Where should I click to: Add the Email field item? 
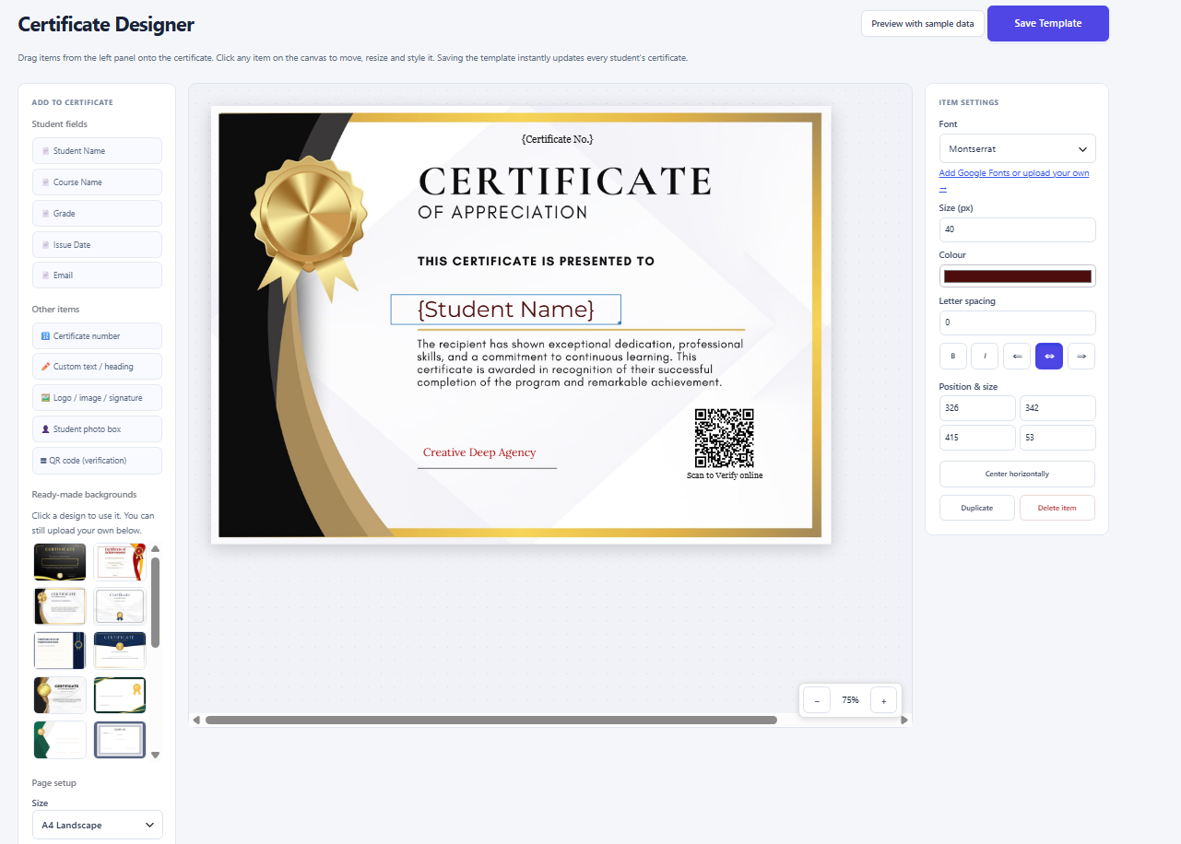click(x=97, y=275)
